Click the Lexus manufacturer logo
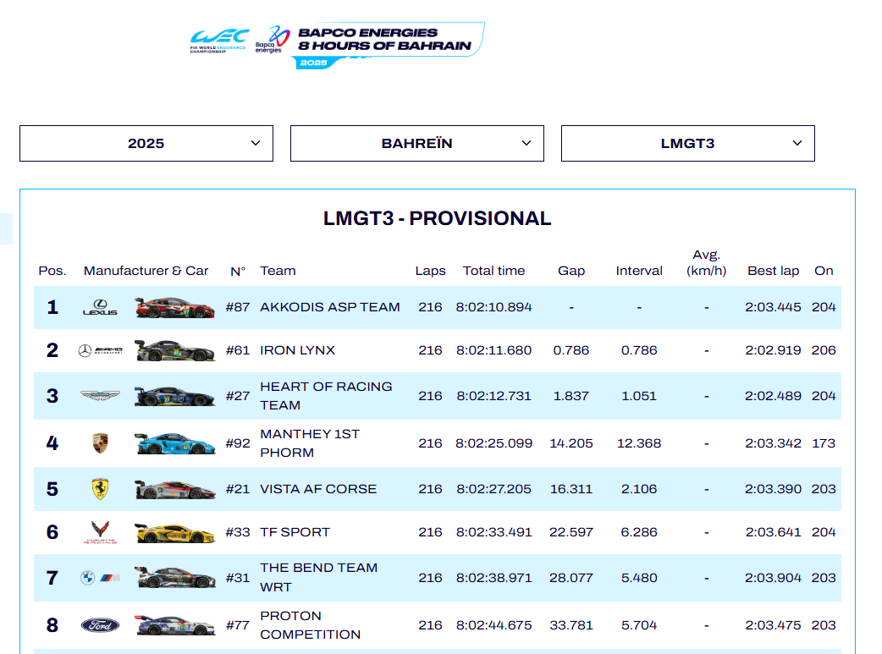Screen dimensions: 882x654 (x=100, y=308)
